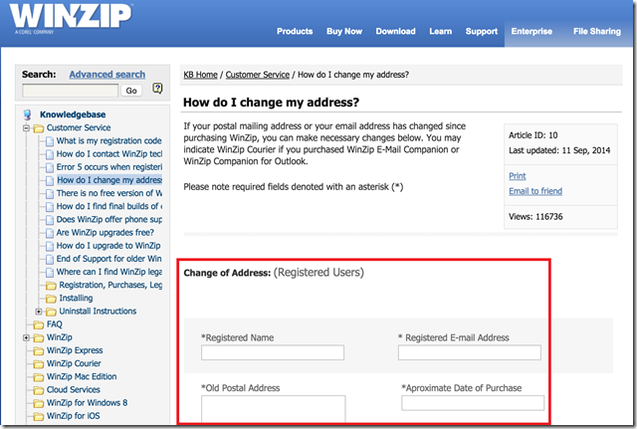Image resolution: width=637 pixels, height=429 pixels.
Task: Open the File Sharing tab
Action: (597, 31)
